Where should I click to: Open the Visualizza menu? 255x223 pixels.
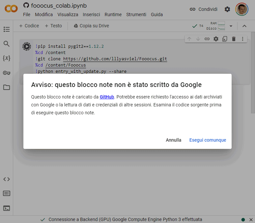click(x=68, y=14)
